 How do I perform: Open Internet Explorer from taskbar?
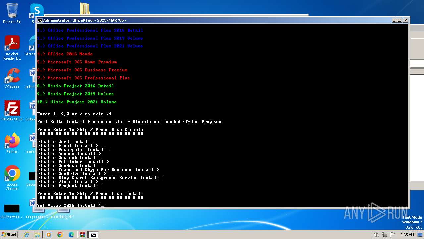(x=26, y=235)
